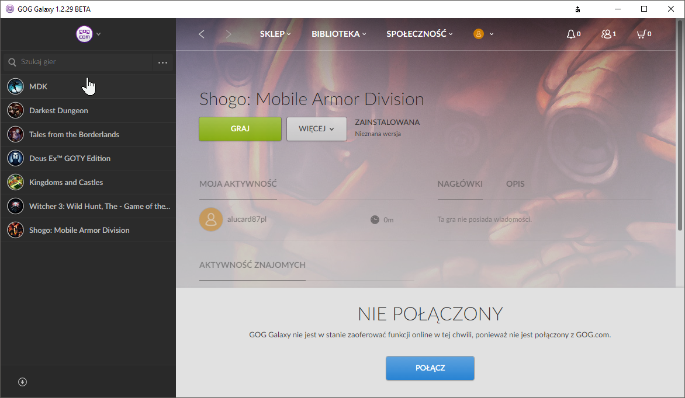The height and width of the screenshot is (398, 685).
Task: Click the blue POŁĄCZ connect button
Action: pos(430,368)
